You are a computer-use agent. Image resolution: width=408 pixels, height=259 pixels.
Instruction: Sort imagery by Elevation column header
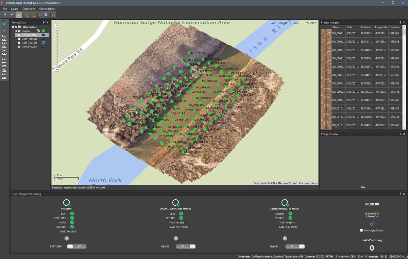[x=395, y=27]
